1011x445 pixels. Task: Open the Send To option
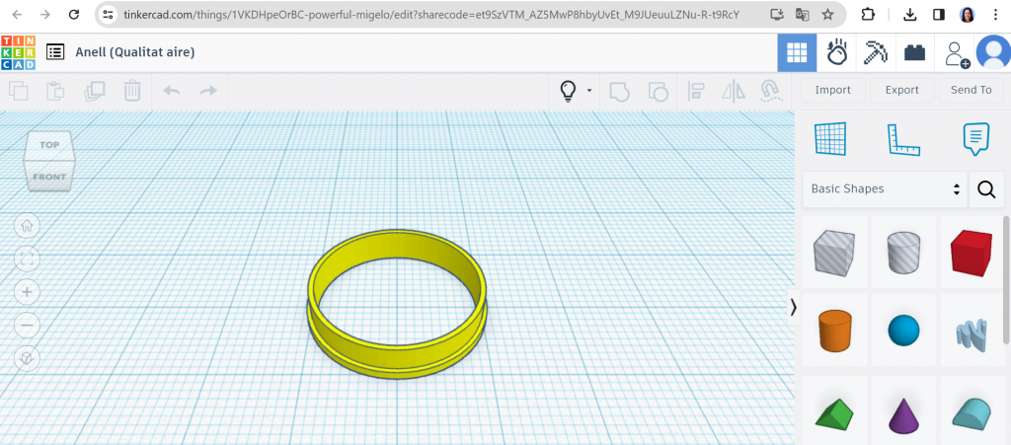click(x=971, y=90)
